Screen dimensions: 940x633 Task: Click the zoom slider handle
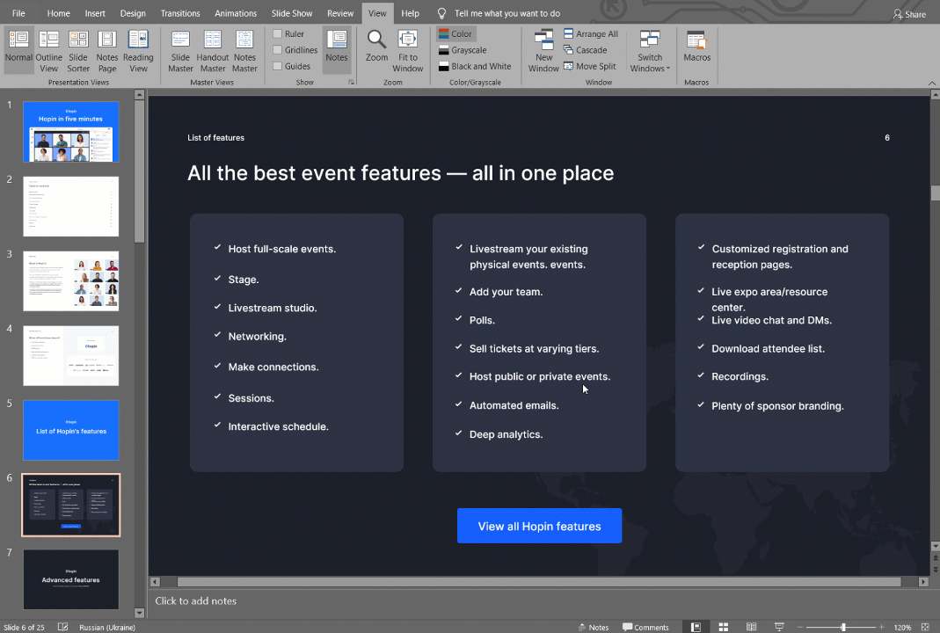[843, 627]
